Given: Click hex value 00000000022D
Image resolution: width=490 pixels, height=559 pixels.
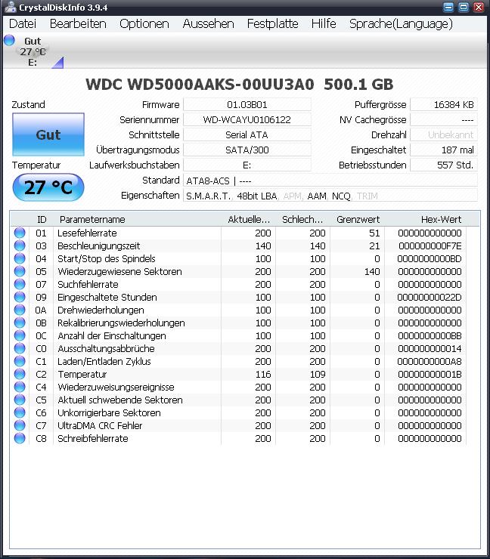Looking at the screenshot, I should [x=430, y=298].
